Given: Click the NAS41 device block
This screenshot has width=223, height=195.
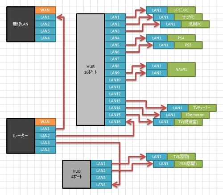Looking at the screenshot, I should pos(181,70).
